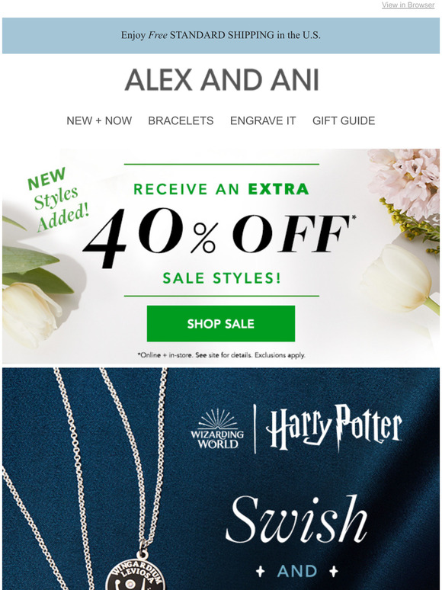This screenshot has height=590, width=442.
Task: Click the New Styles Added badge
Action: (57, 199)
